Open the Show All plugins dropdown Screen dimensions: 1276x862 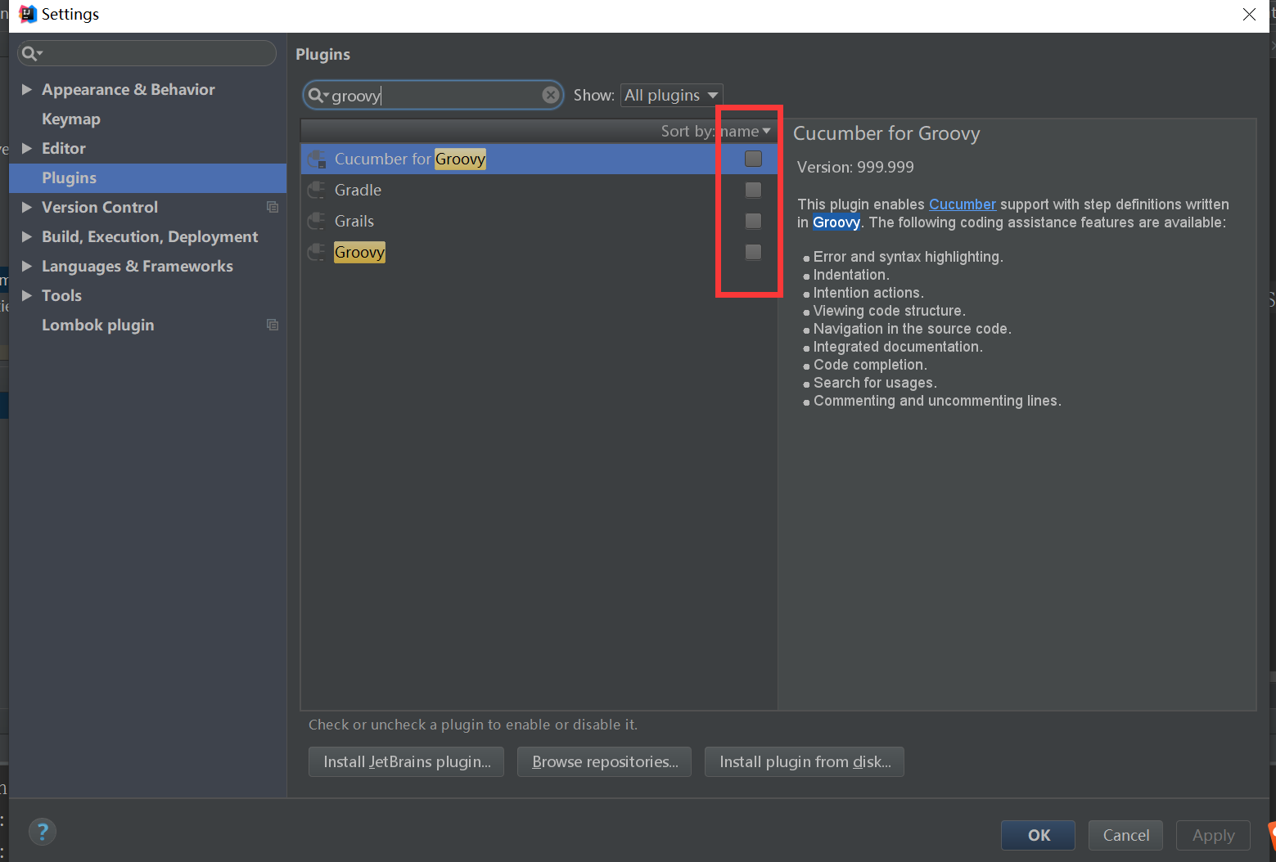click(x=672, y=95)
